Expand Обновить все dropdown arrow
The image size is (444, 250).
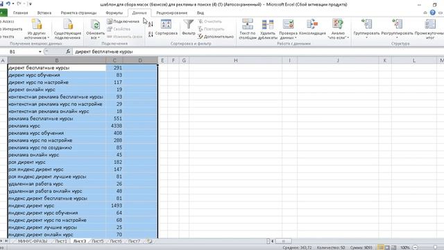click(x=99, y=37)
